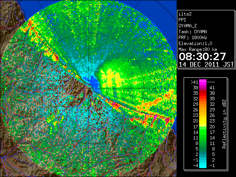The image size is (236, 177).
Task: Click the red 35 dBZ legend swatch
Action: 203,93
